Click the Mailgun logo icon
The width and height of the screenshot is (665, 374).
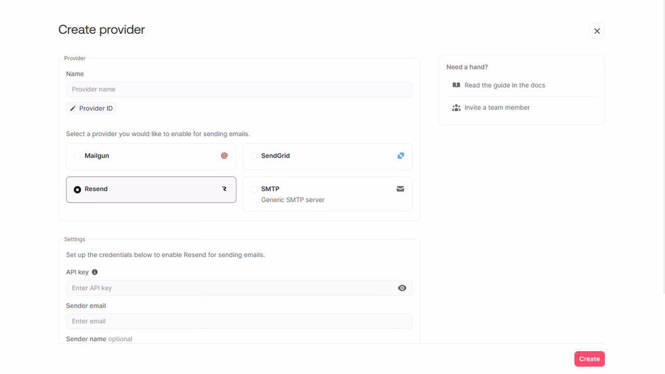click(x=224, y=156)
